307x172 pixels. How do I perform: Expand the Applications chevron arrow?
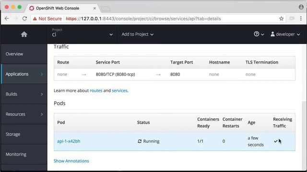point(42,74)
